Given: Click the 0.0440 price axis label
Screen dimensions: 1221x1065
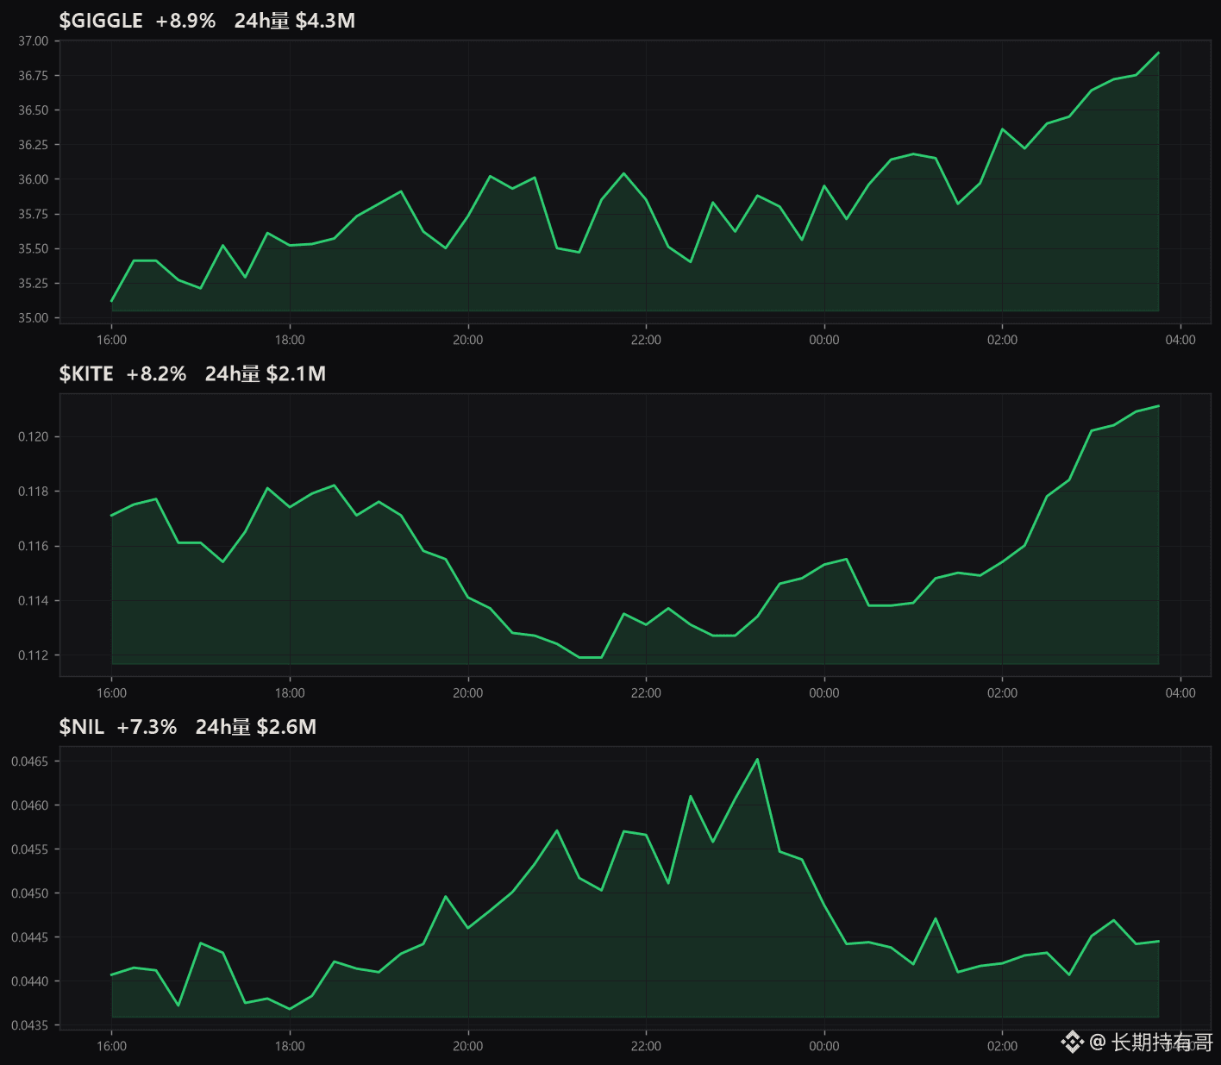Looking at the screenshot, I should tap(30, 981).
